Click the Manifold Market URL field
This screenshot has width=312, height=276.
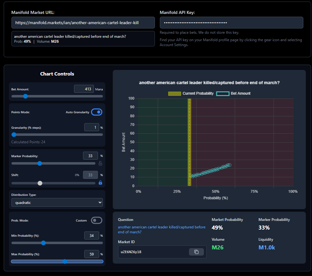coord(83,23)
